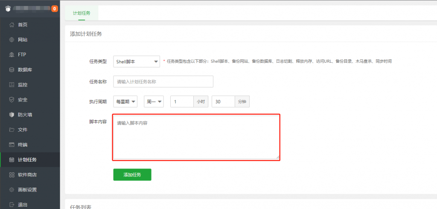This screenshot has width=437, height=209.
Task: Click the shield check icon beside 安全
Action: 12,100
